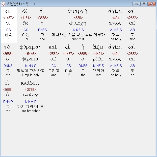Open Strong's number <536>
Image resolution: width=157 pixels, height=157 pixels.
click(78, 18)
